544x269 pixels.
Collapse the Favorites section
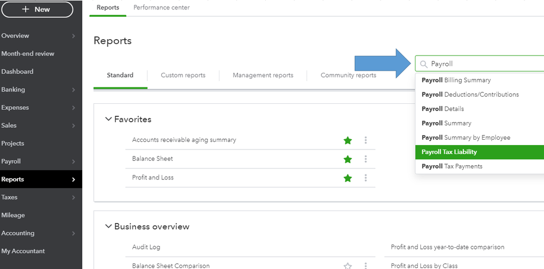click(108, 120)
